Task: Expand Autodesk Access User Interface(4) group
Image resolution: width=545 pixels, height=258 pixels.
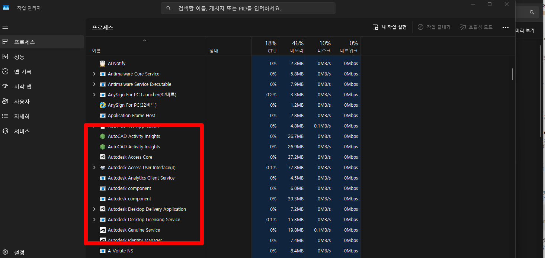Action: [94, 168]
